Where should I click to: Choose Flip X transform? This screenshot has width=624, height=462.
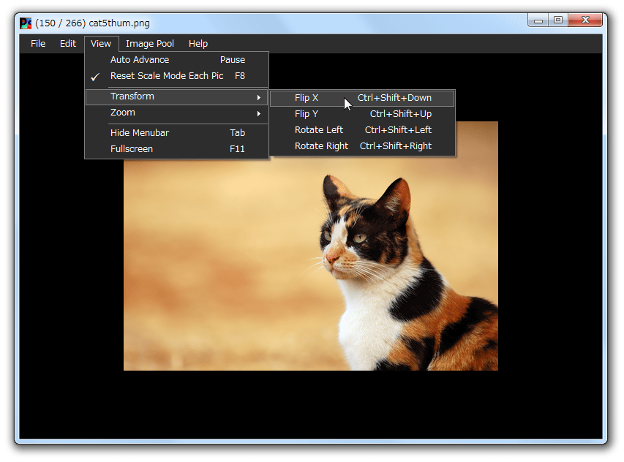[x=362, y=98]
